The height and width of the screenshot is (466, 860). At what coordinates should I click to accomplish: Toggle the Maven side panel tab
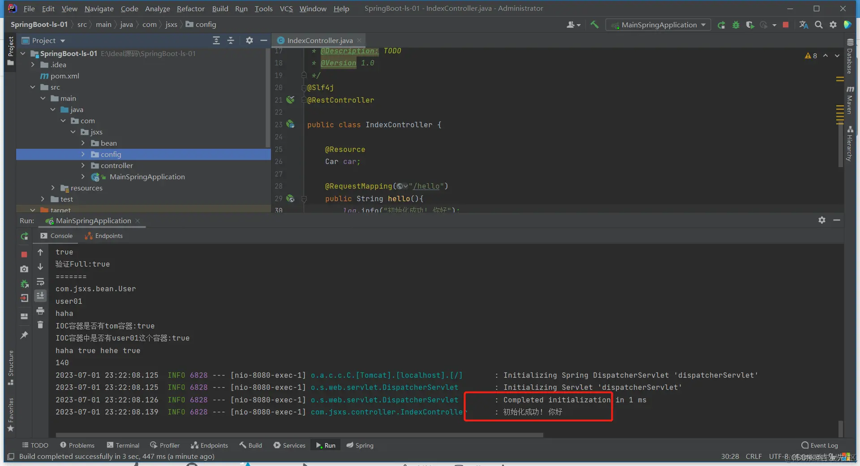pos(850,99)
